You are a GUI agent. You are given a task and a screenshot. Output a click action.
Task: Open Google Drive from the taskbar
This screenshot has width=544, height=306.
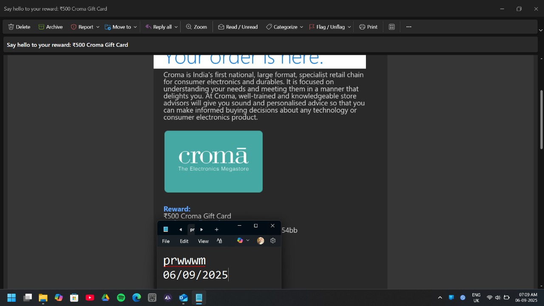(105, 297)
